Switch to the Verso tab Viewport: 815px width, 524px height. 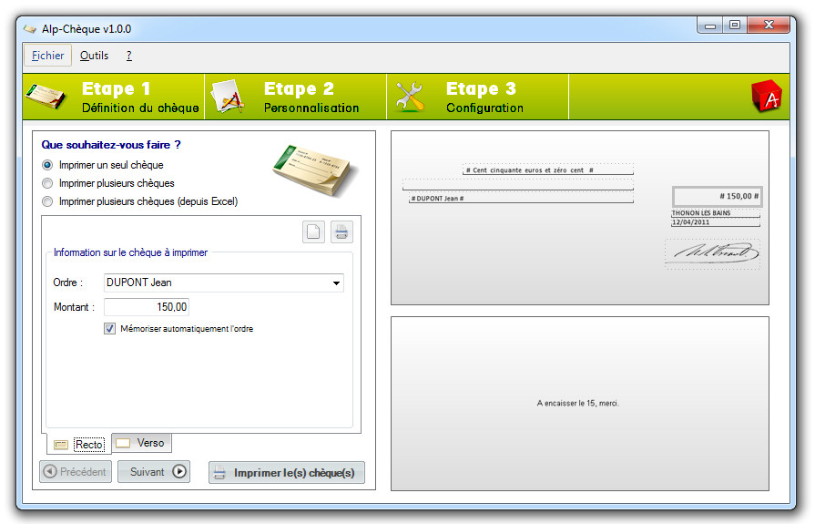(141, 444)
